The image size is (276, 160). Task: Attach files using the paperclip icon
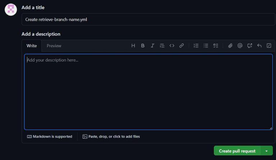230,46
